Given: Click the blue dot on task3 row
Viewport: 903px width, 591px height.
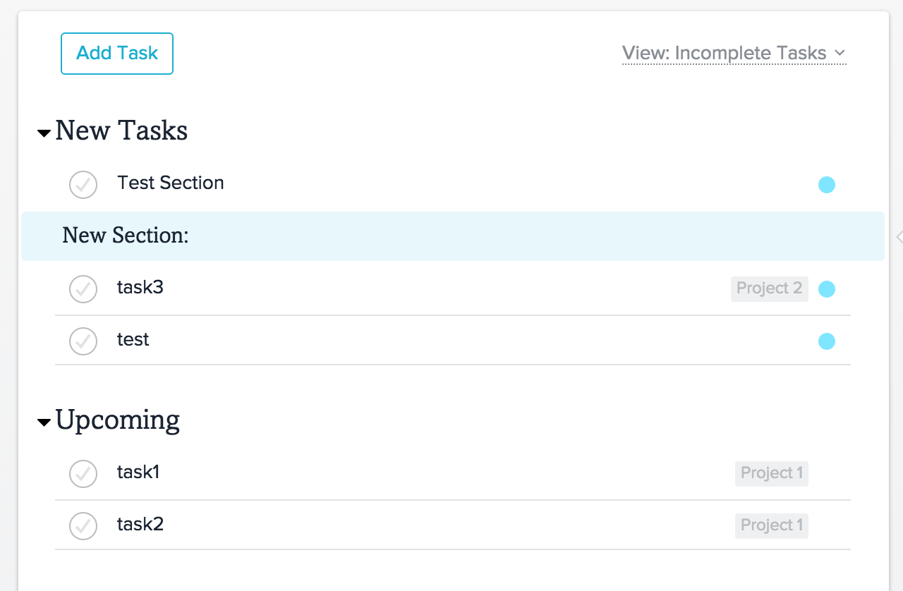Looking at the screenshot, I should click(827, 289).
